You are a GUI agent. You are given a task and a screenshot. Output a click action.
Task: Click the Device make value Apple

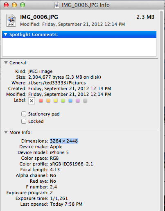coord(56,147)
